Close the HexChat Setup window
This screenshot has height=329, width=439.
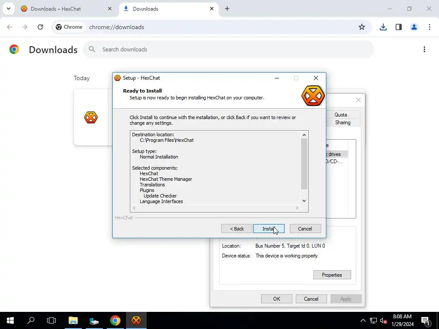[x=316, y=78]
